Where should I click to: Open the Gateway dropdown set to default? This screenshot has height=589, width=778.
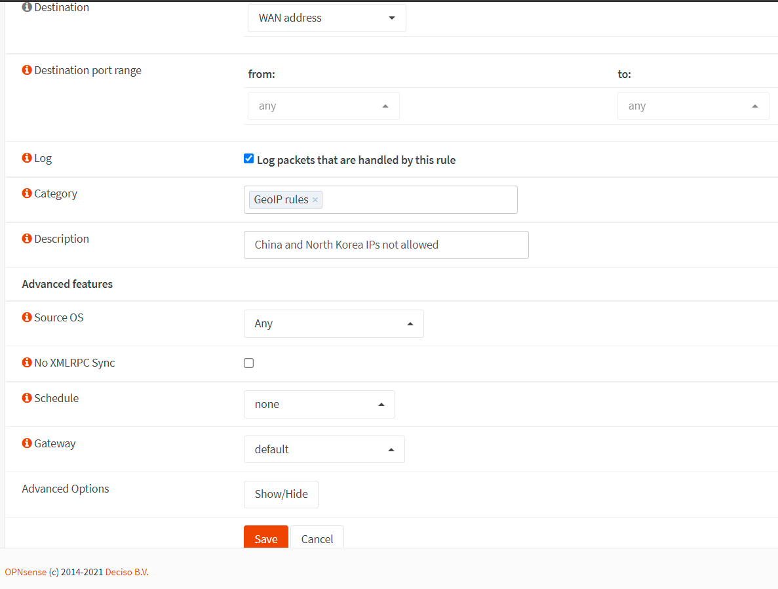click(x=324, y=450)
